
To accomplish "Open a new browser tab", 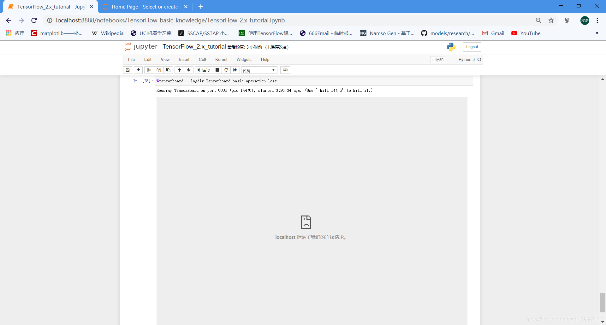I will pos(201,7).
